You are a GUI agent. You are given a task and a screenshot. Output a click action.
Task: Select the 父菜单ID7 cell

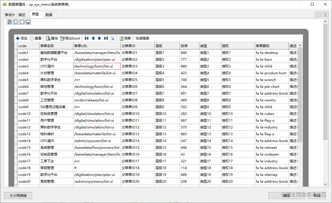(x=138, y=93)
